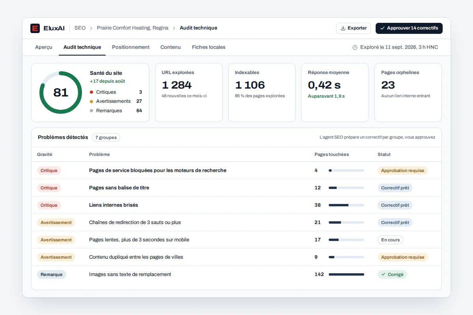Click Correctif prêt for redirect chains
Viewport: 473px width, 315px height.
point(395,222)
